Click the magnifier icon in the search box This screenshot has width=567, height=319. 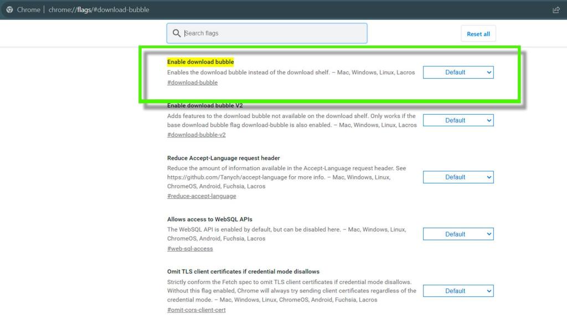point(177,33)
